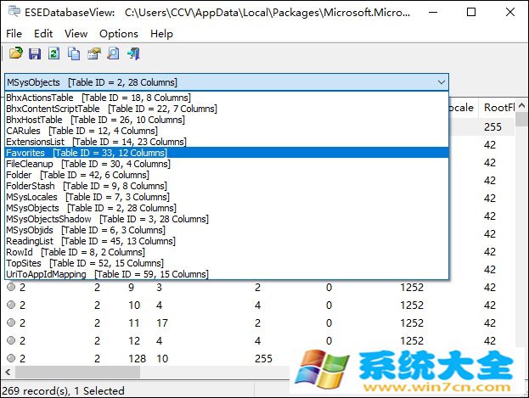Select the record row with value 12
529x398 pixels.
click(x=258, y=340)
